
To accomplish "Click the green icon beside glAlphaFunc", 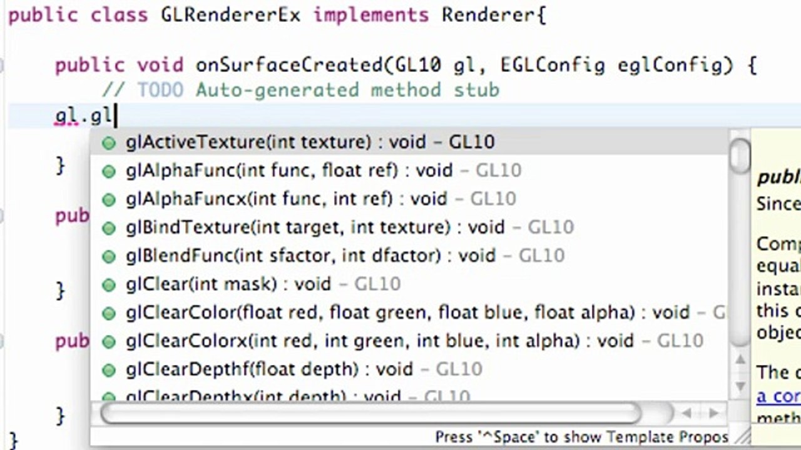I will coord(109,171).
